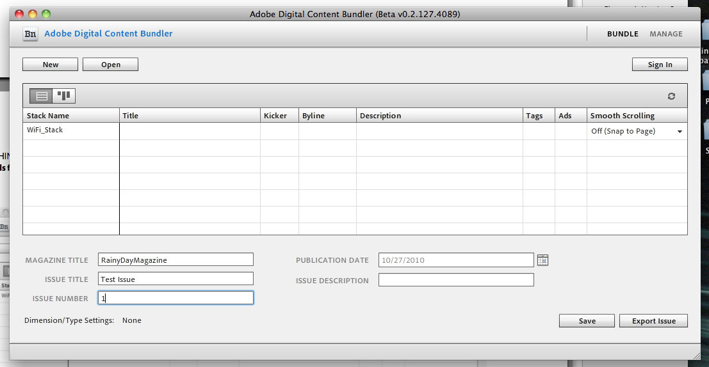Focus the Publication Date field
Image resolution: width=709 pixels, height=367 pixels.
click(456, 260)
